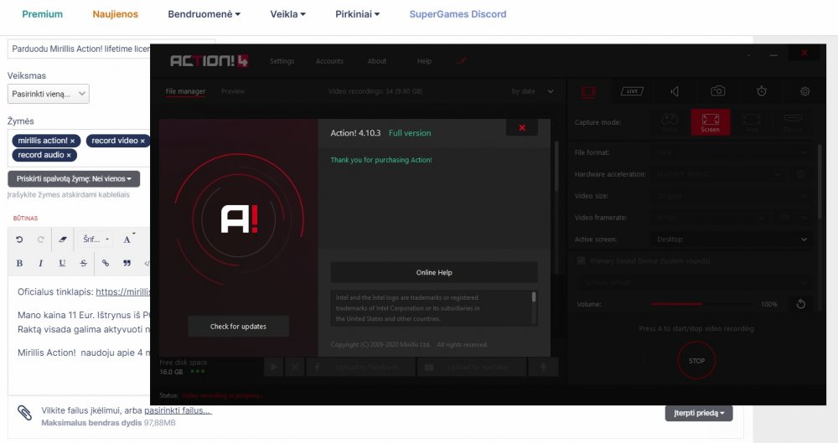Close the About dialog with red X
Screen dimensions: 838x443
pyautogui.click(x=522, y=128)
